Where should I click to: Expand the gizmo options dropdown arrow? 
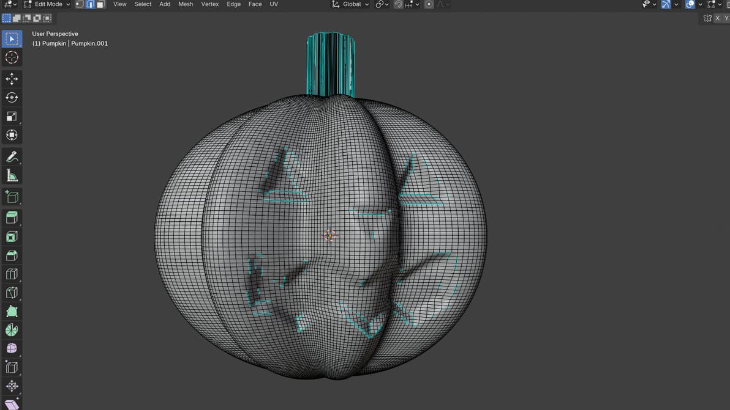click(x=676, y=4)
